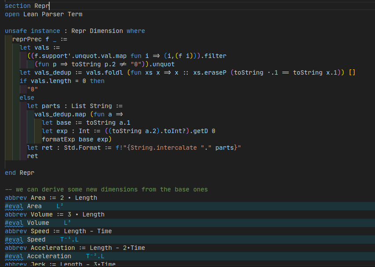Click the T⁻².L result for Acceleration

tap(95, 256)
